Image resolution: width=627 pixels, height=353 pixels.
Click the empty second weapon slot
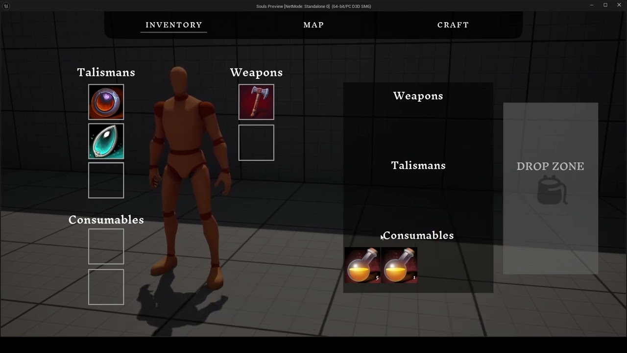(x=256, y=143)
